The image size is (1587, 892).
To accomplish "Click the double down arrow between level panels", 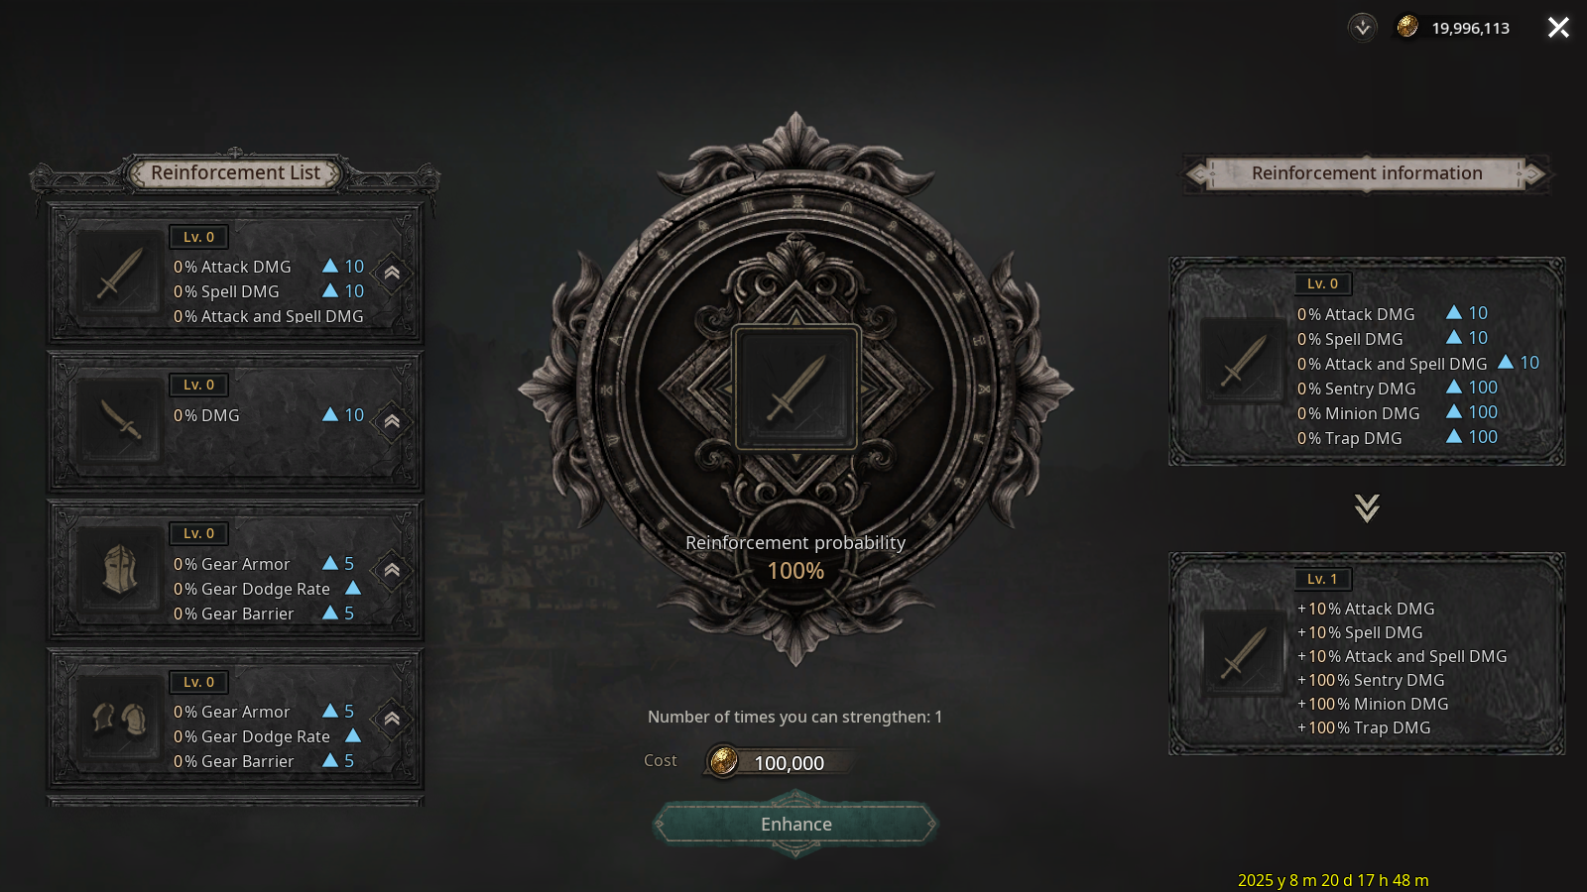I will [x=1367, y=508].
